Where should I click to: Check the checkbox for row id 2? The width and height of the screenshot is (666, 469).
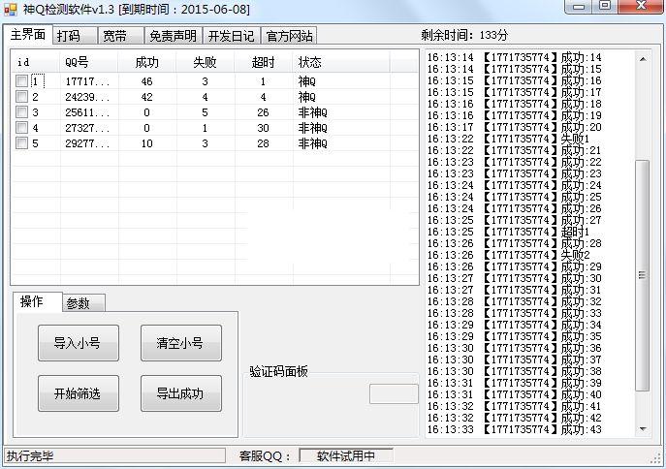[21, 97]
